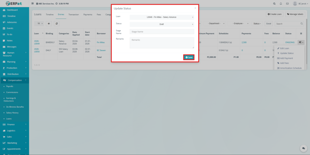Open the search magnifier in the top bar
The image size is (310, 155).
tap(274, 4)
